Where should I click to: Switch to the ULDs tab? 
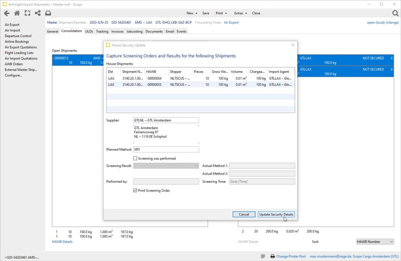point(89,31)
